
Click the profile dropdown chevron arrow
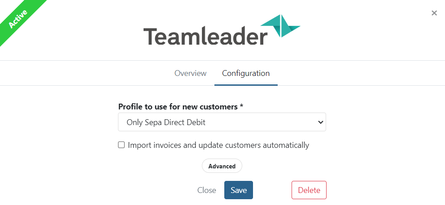[x=320, y=122]
